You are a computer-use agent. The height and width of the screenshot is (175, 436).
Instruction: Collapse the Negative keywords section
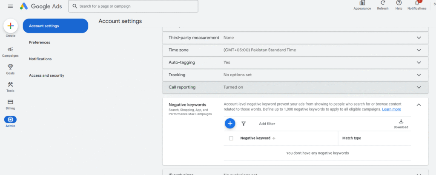tap(419, 105)
